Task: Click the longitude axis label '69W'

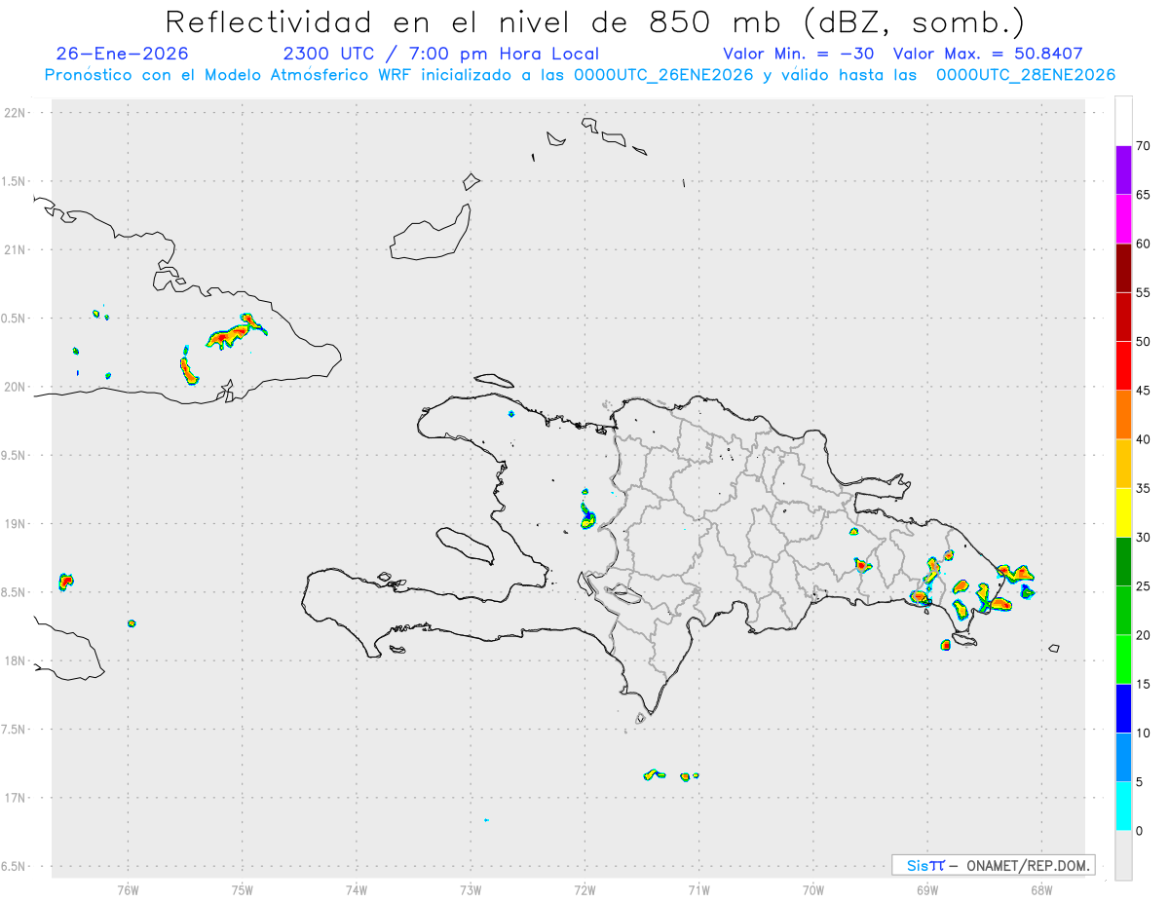Action: (x=927, y=889)
